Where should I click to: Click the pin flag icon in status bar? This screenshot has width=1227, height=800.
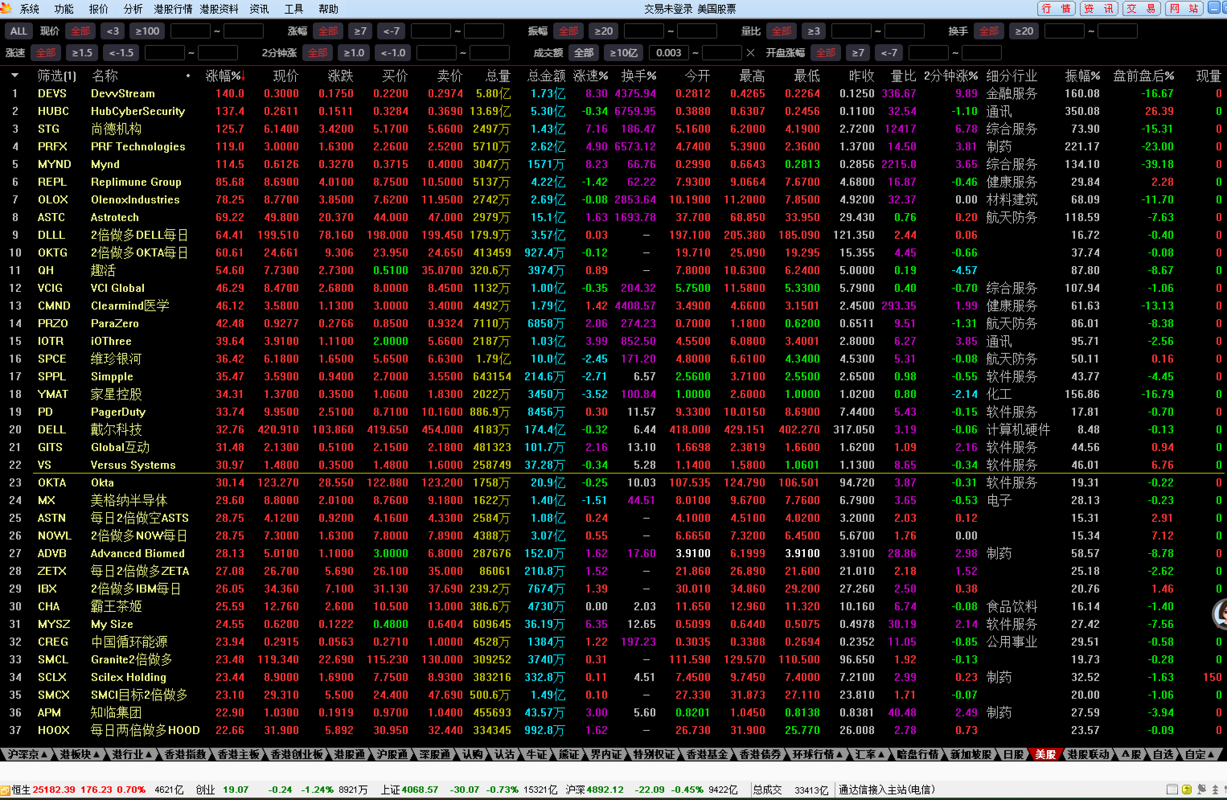[x=1202, y=789]
